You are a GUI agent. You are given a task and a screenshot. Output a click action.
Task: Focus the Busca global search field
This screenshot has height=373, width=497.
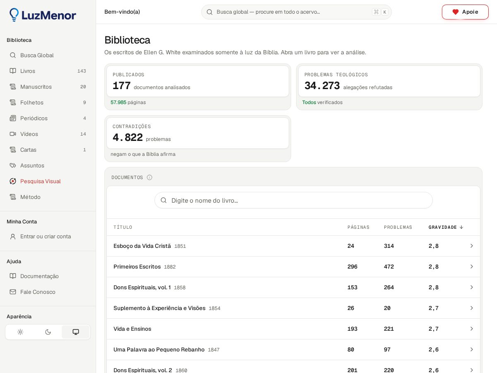(x=296, y=12)
